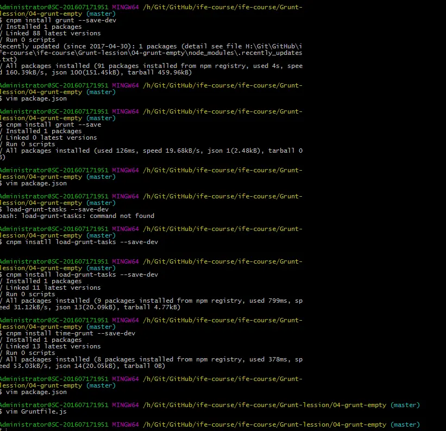This screenshot has height=431, width=446.
Task: Select the 'bash: load-grunt-tasks: command not found' error
Action: (x=77, y=216)
